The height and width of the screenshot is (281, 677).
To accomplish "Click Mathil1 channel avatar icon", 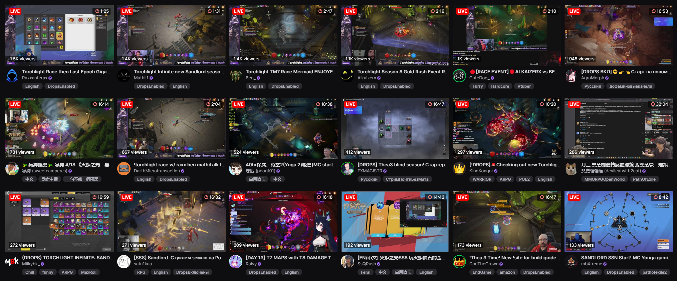I will (124, 76).
